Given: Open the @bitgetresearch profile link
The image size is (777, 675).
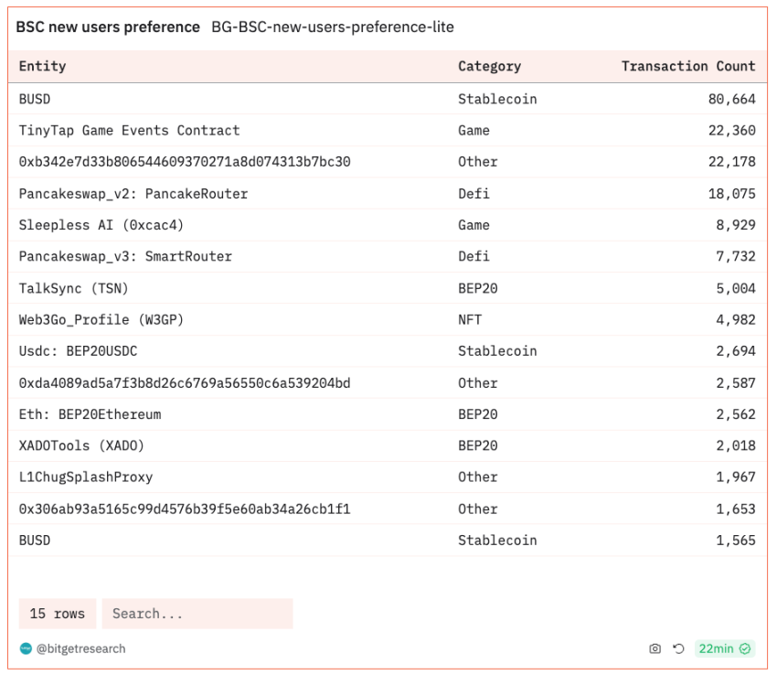Looking at the screenshot, I should tap(80, 648).
